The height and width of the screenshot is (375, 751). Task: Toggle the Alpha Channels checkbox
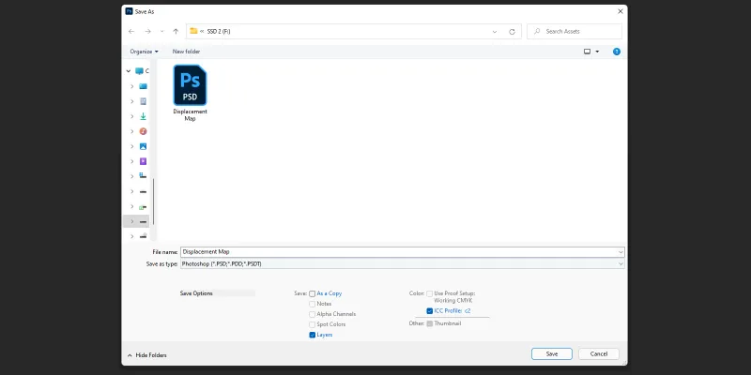313,314
